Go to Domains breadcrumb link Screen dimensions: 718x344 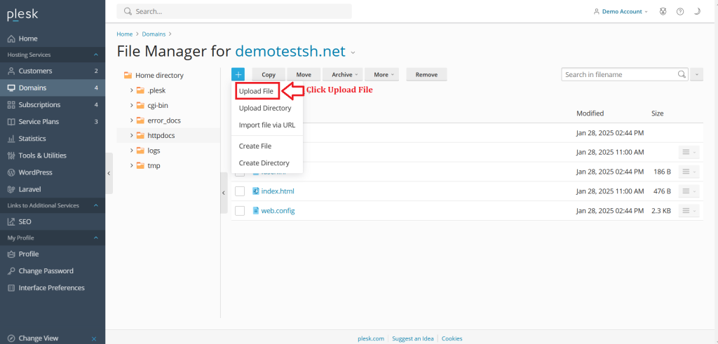tap(154, 34)
